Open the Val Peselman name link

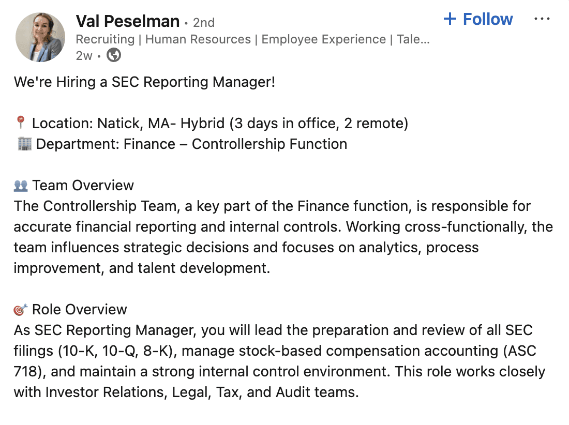click(x=128, y=21)
